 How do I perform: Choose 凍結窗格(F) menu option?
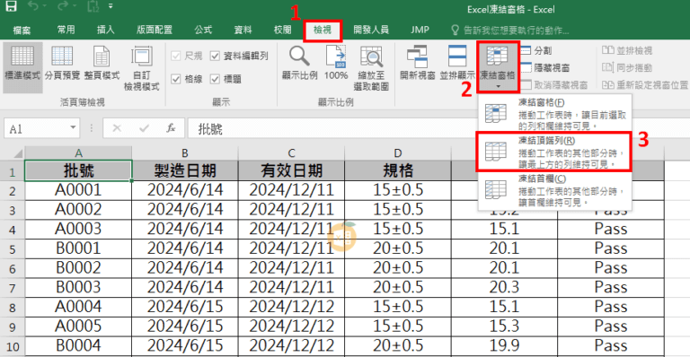coord(555,114)
